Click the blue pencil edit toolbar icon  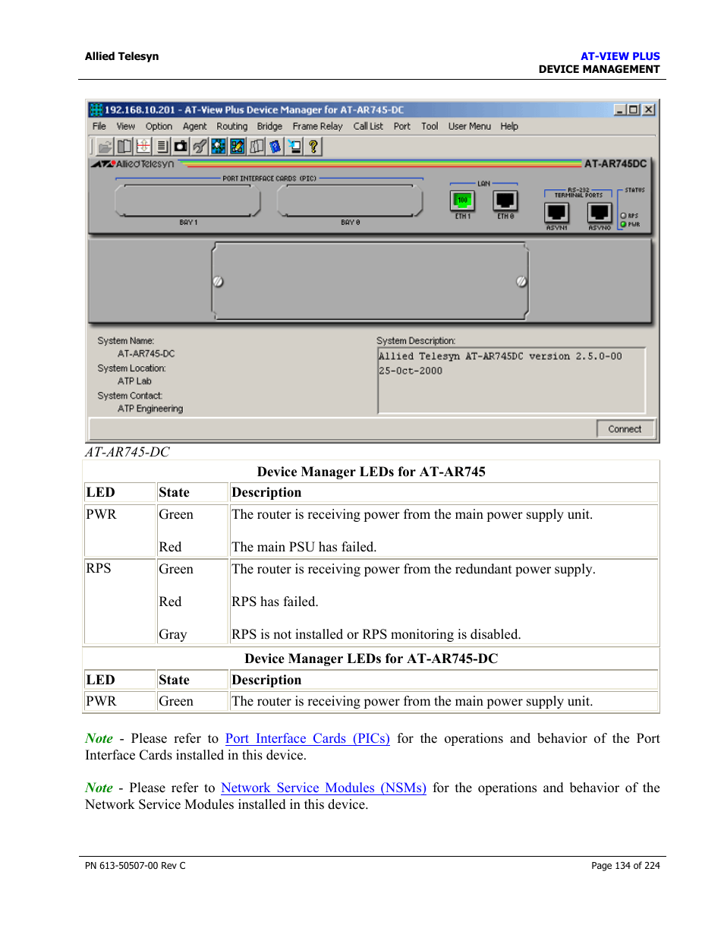pos(238,147)
